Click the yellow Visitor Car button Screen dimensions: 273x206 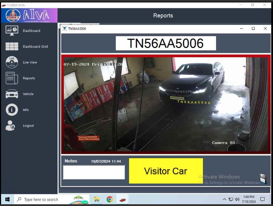pos(166,171)
